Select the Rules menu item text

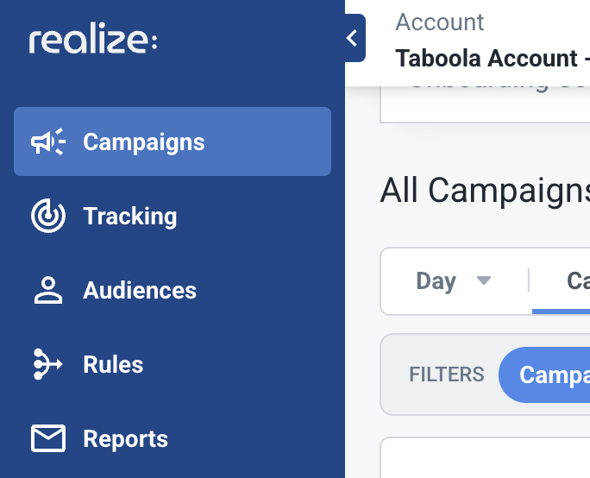tap(113, 364)
